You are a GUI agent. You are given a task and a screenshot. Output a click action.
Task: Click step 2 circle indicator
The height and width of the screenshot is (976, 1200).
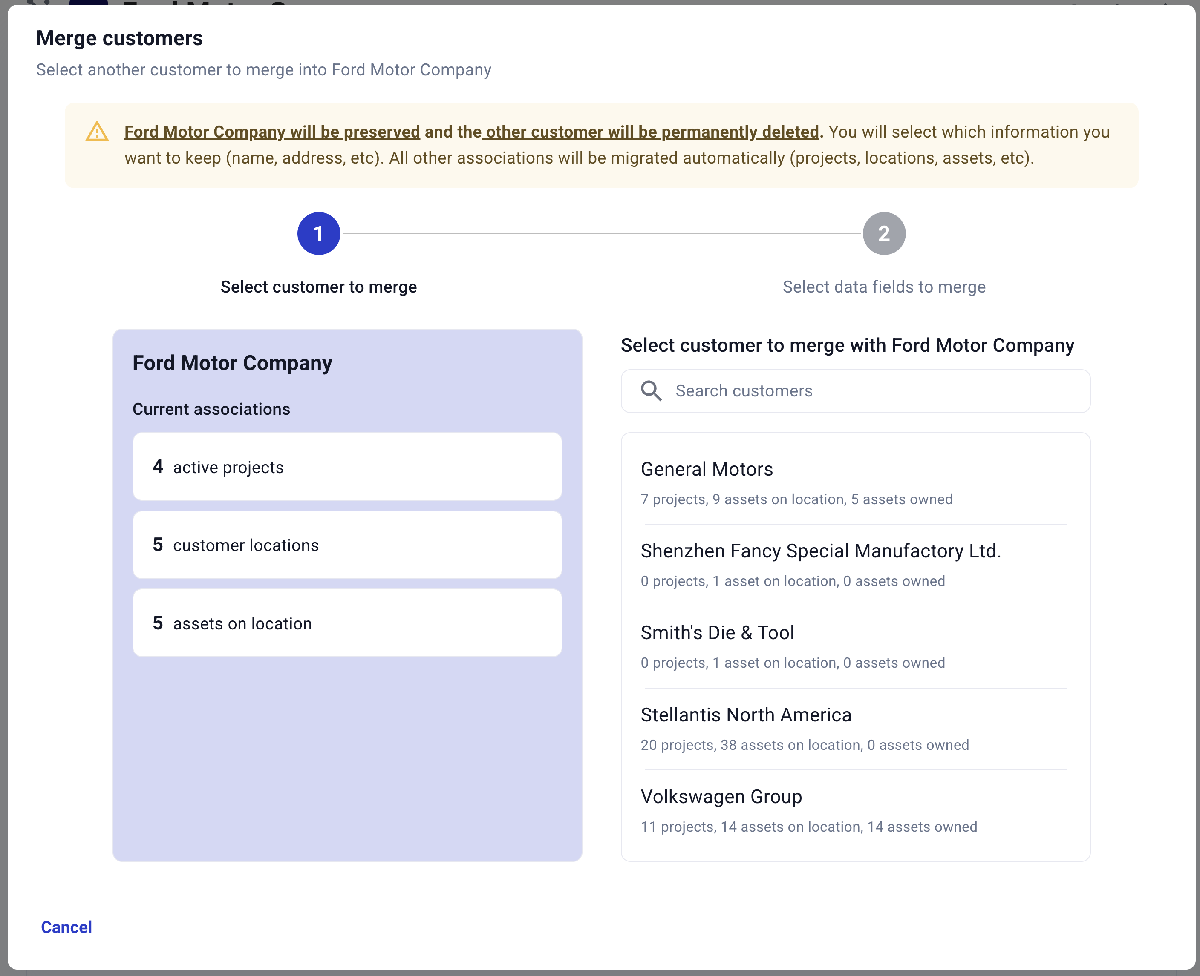click(x=884, y=233)
